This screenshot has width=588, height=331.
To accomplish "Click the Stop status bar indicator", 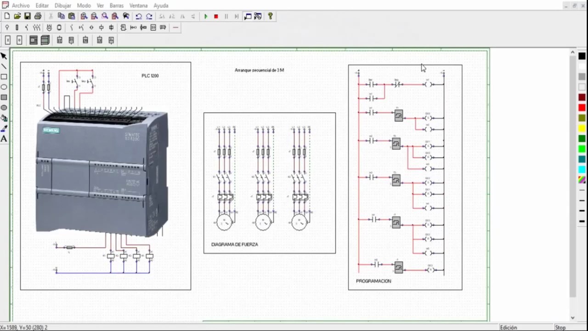I will (560, 328).
